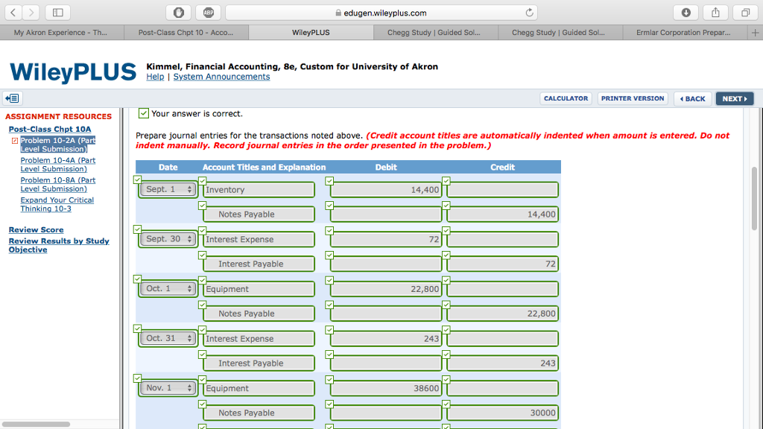Viewport: 763px width, 429px height.
Task: Click the checkmark on Inventory title field
Action: (x=203, y=181)
